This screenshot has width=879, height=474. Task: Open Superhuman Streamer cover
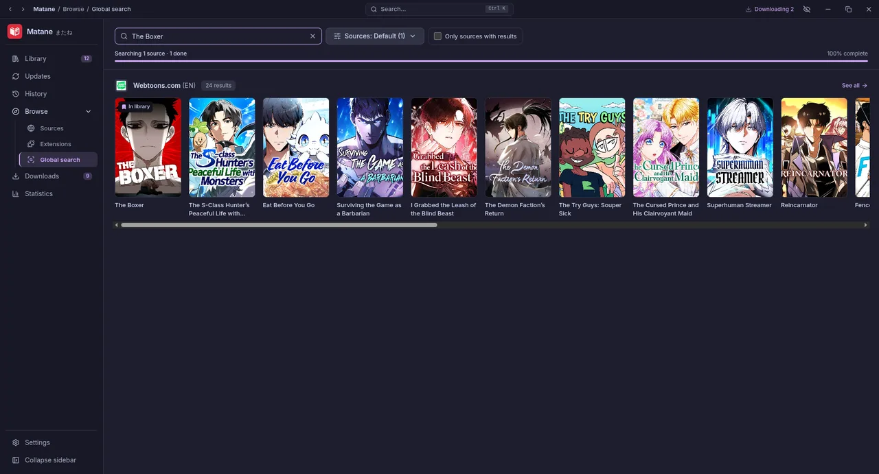pyautogui.click(x=740, y=147)
